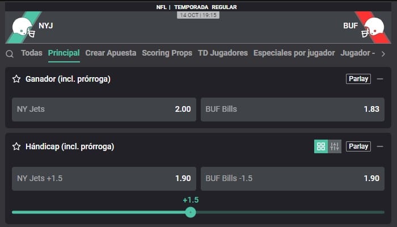The height and width of the screenshot is (227, 397).
Task: Collapse the Ganador (incl. prórroga) section
Action: click(380, 79)
